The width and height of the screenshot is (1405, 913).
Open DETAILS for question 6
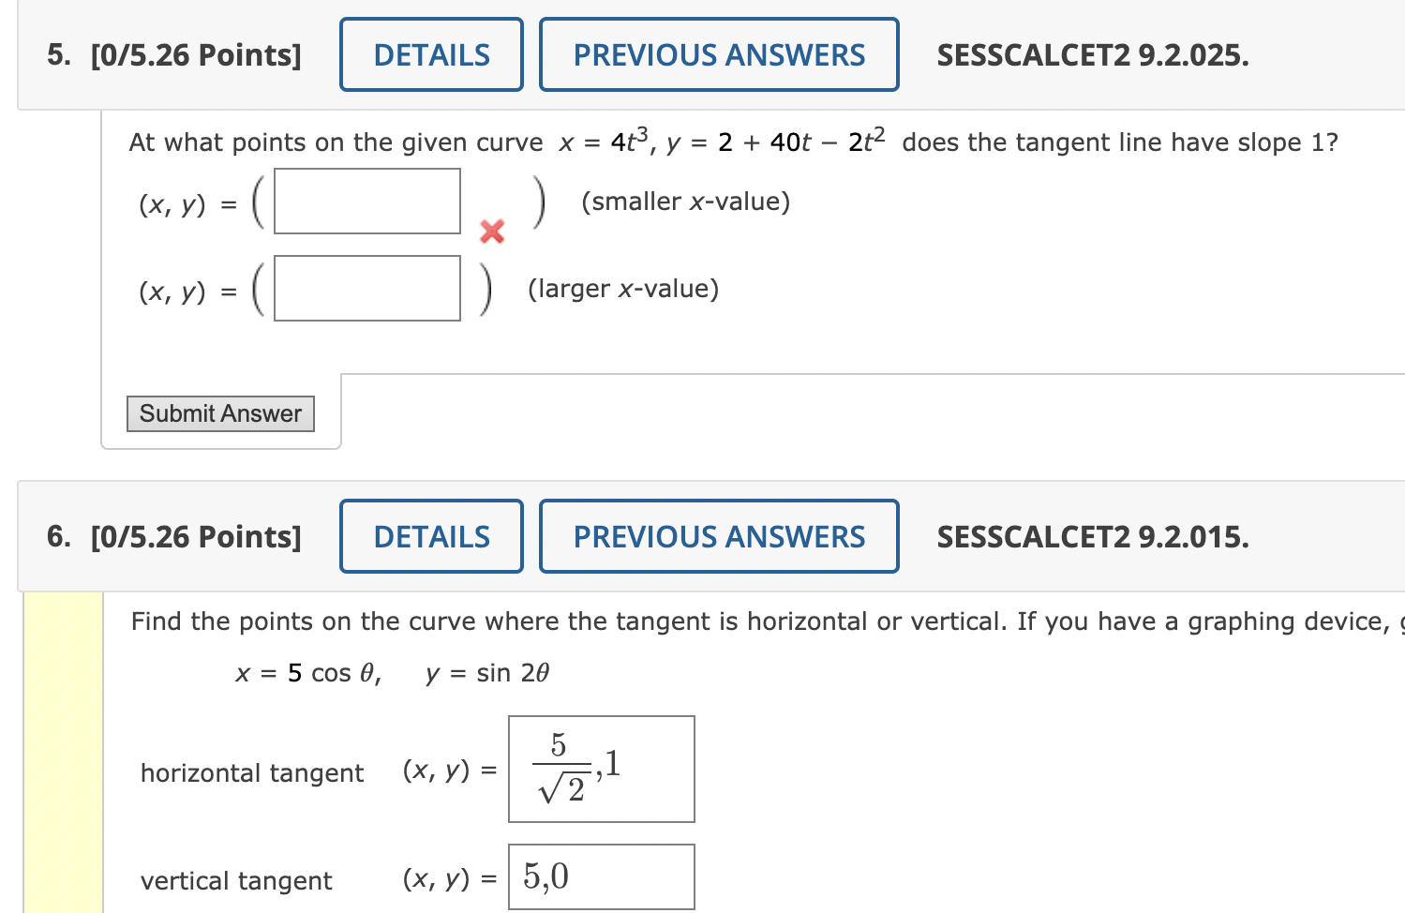click(430, 536)
